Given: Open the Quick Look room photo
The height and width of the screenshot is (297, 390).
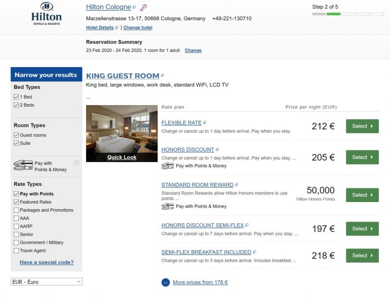Looking at the screenshot, I should (122, 157).
